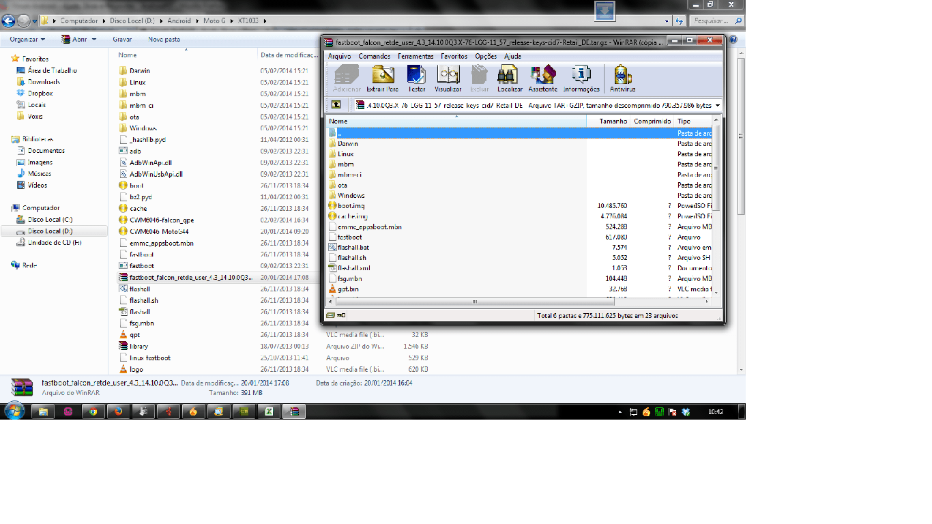Image resolution: width=932 pixels, height=524 pixels.
Task: Show archive Informações icon
Action: pyautogui.click(x=581, y=78)
